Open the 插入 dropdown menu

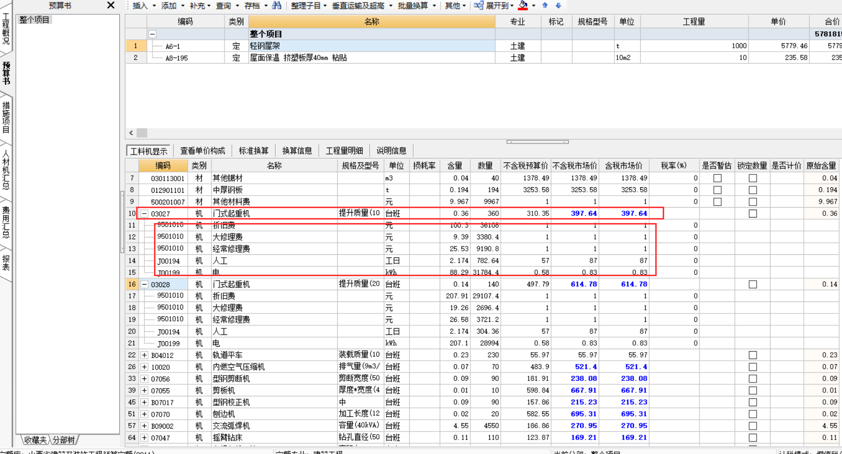pyautogui.click(x=144, y=5)
